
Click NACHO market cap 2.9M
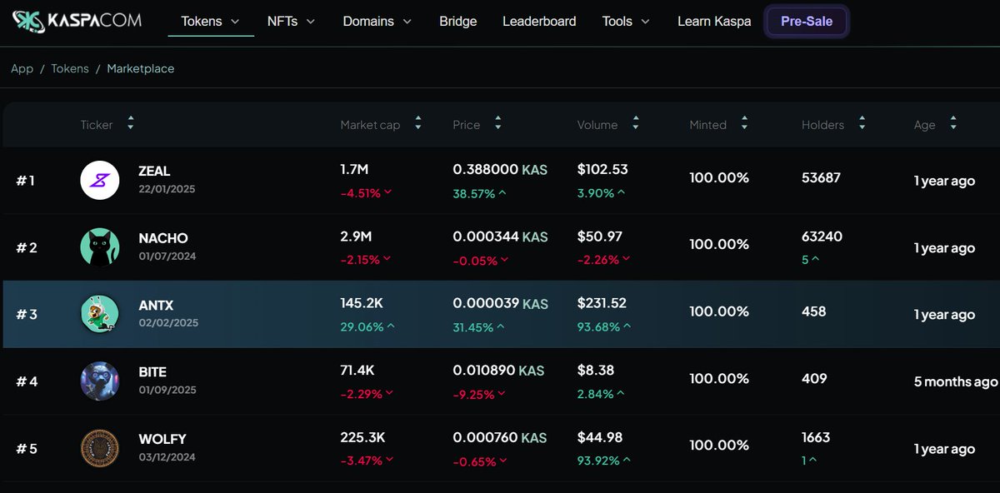coord(356,237)
